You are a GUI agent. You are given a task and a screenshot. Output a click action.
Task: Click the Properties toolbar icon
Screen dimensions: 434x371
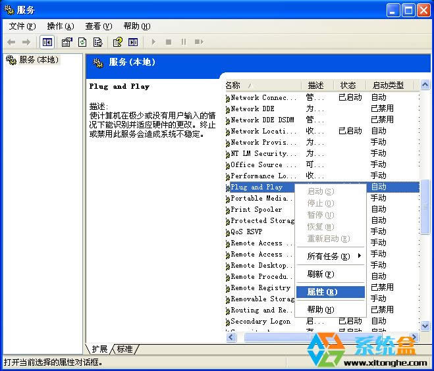click(x=67, y=42)
